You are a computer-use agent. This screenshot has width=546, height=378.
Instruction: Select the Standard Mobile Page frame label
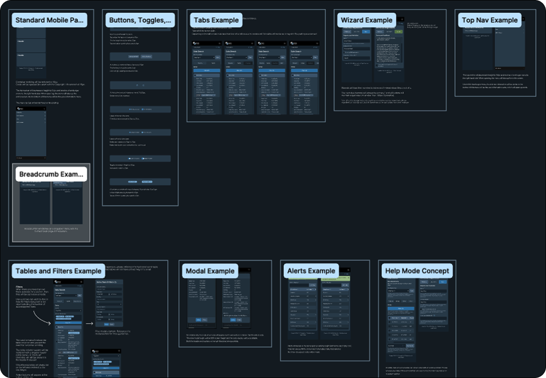coord(49,20)
